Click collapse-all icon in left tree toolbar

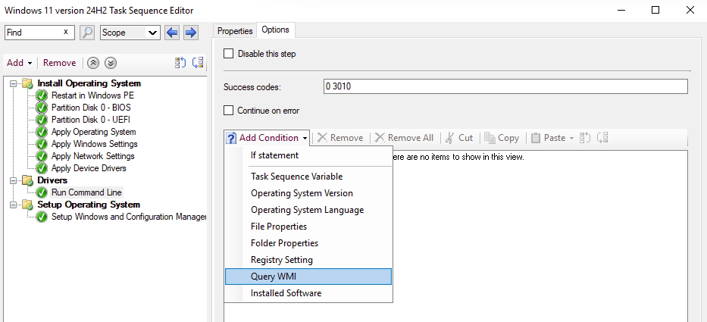[198, 63]
